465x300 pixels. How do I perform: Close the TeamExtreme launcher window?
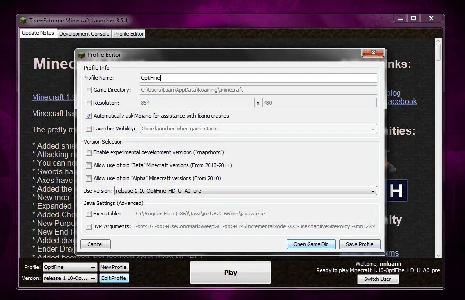(x=431, y=18)
